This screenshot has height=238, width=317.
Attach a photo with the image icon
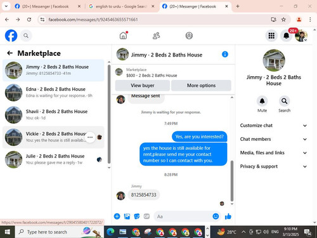click(127, 216)
